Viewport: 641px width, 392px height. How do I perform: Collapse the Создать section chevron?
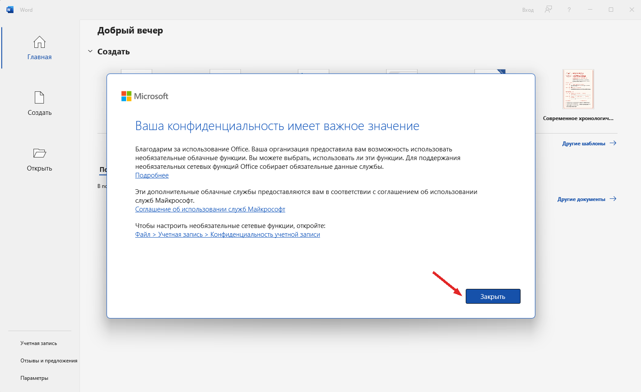click(x=90, y=51)
